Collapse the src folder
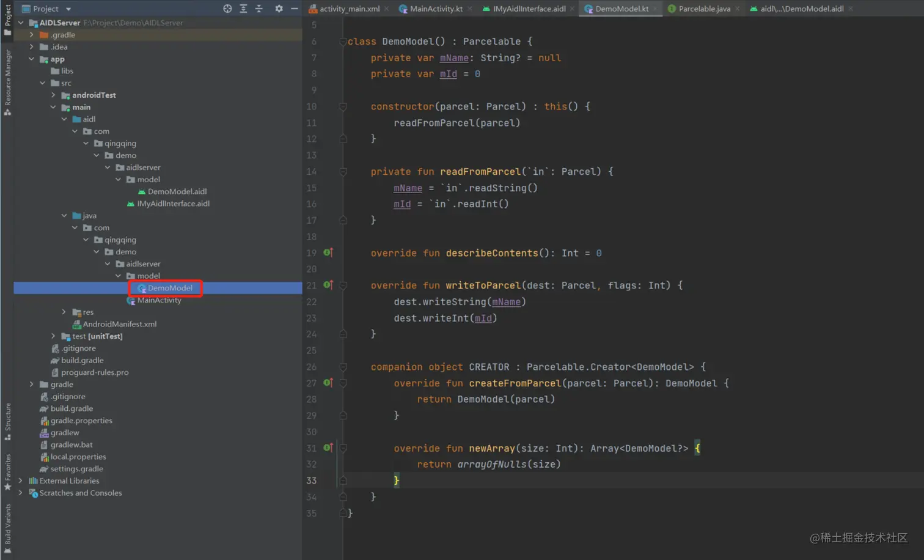Image resolution: width=924 pixels, height=560 pixels. click(x=43, y=83)
